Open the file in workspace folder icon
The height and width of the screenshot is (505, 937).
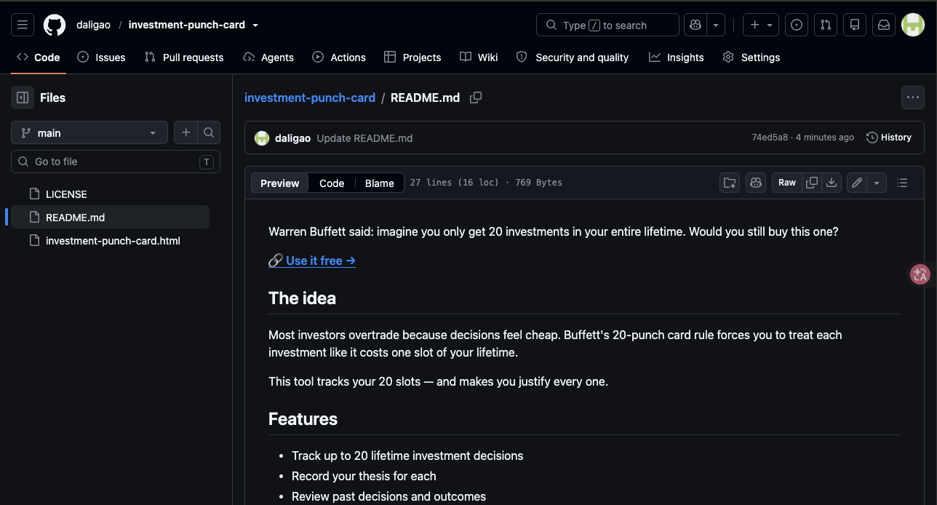pos(730,183)
